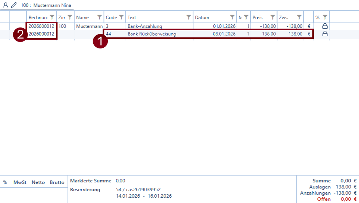359x203 pixels.
Task: Select invoice number in second row
Action: pyautogui.click(x=41, y=34)
